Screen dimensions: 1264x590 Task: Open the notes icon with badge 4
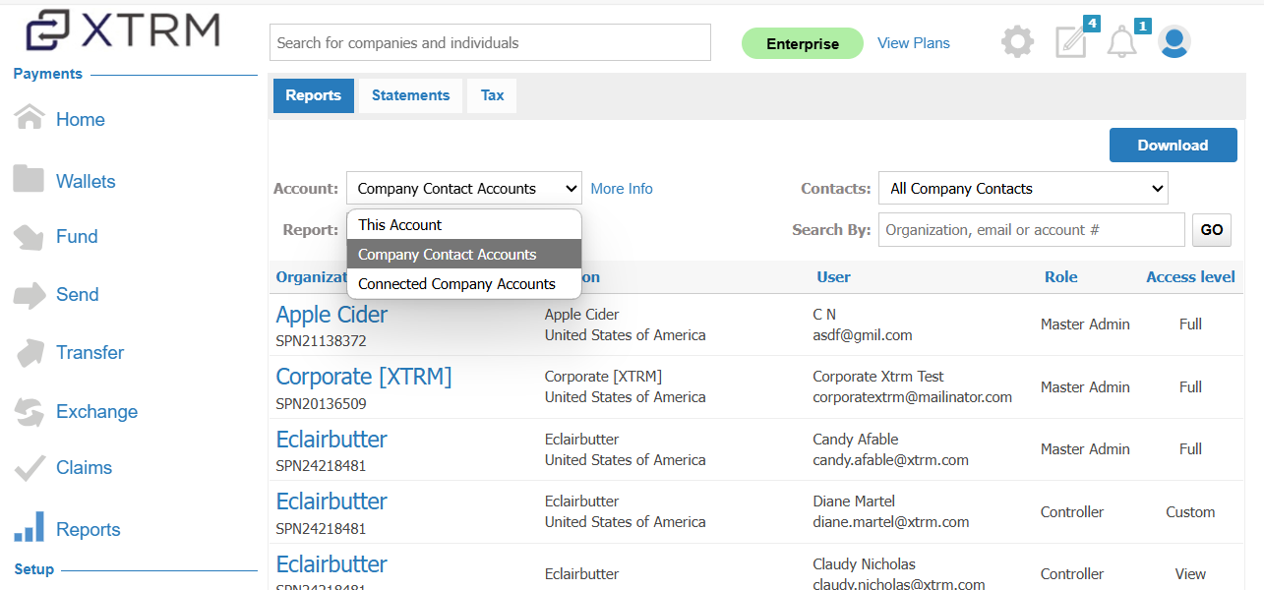pyautogui.click(x=1071, y=41)
